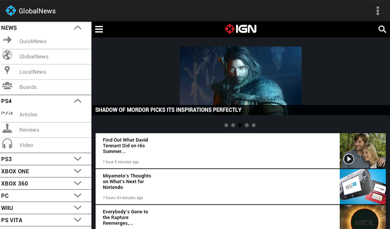Click the '1 hour 5 minutes ago' timestamp
The image size is (390, 229).
coord(121,162)
